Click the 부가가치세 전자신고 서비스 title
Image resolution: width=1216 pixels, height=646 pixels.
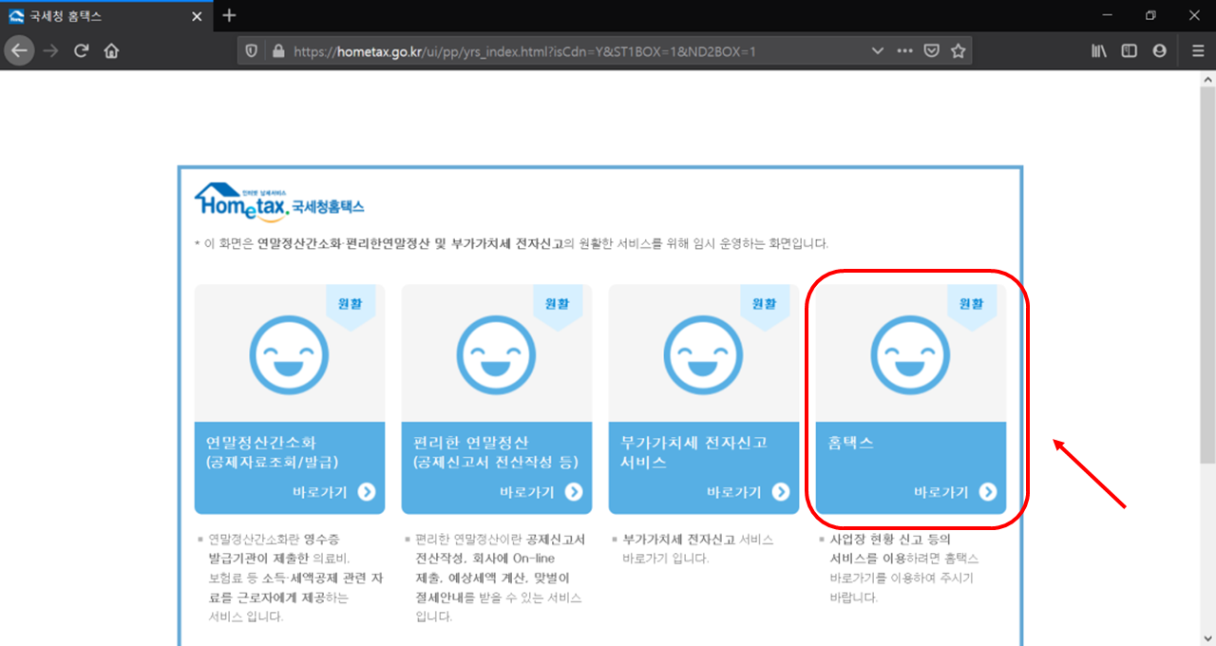(x=694, y=452)
